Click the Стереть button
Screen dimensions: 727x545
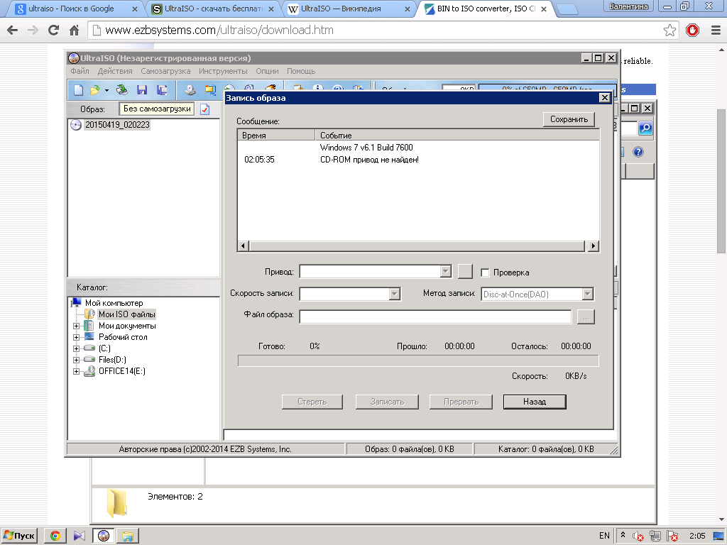(x=312, y=402)
